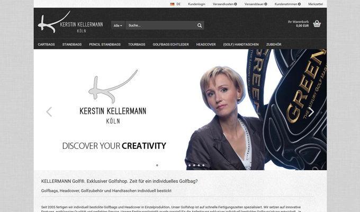This screenshot has width=360, height=212.
Task: Open Cartbags menu
Action: click(x=47, y=45)
